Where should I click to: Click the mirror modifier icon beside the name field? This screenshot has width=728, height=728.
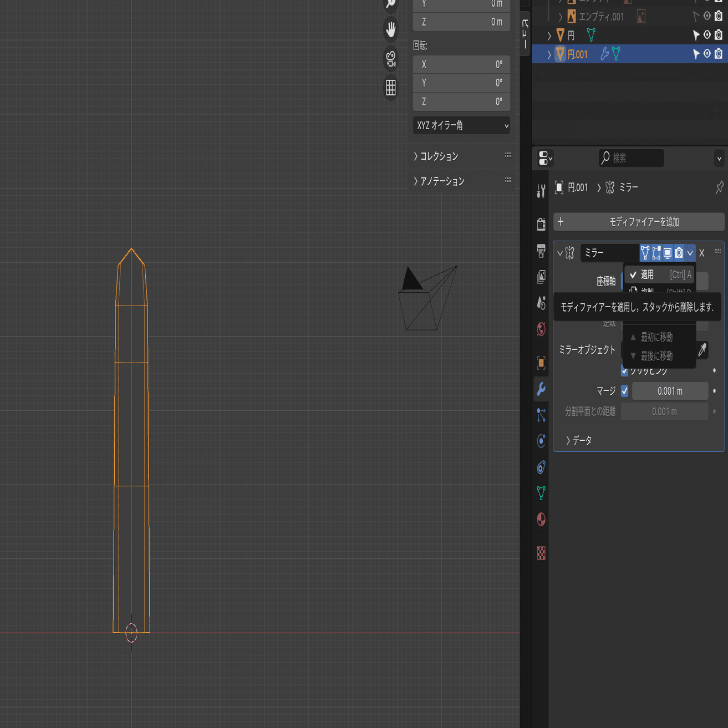tap(570, 253)
